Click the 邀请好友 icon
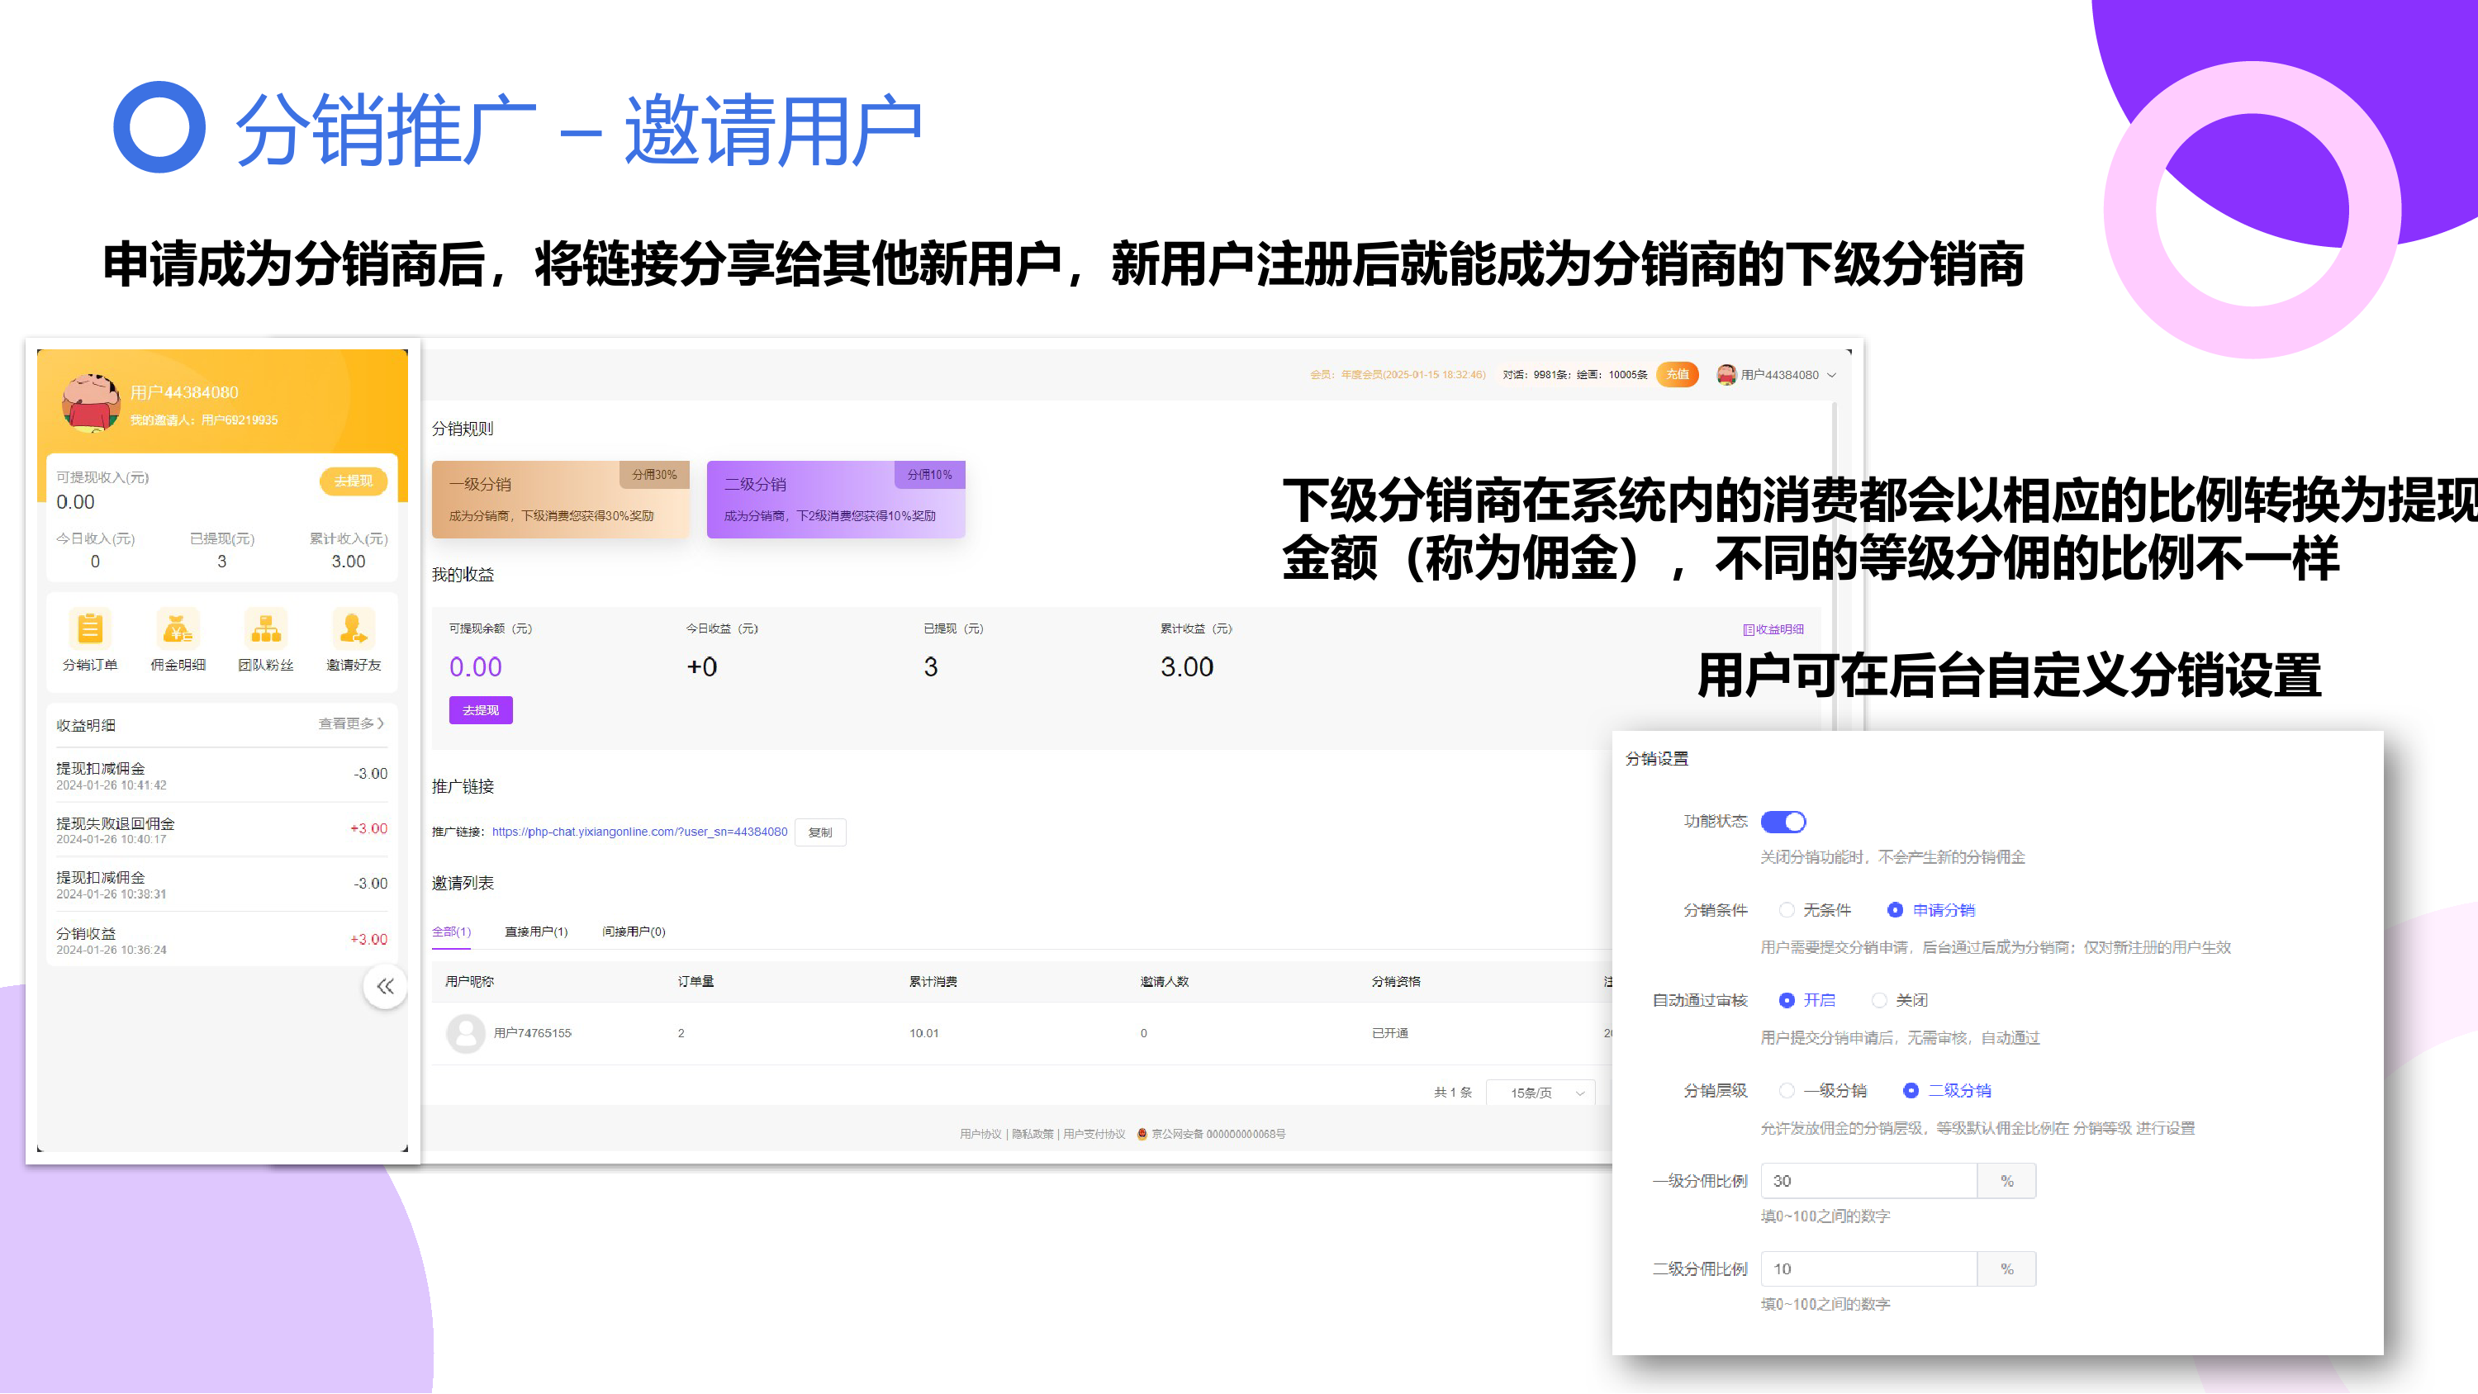 tap(353, 630)
